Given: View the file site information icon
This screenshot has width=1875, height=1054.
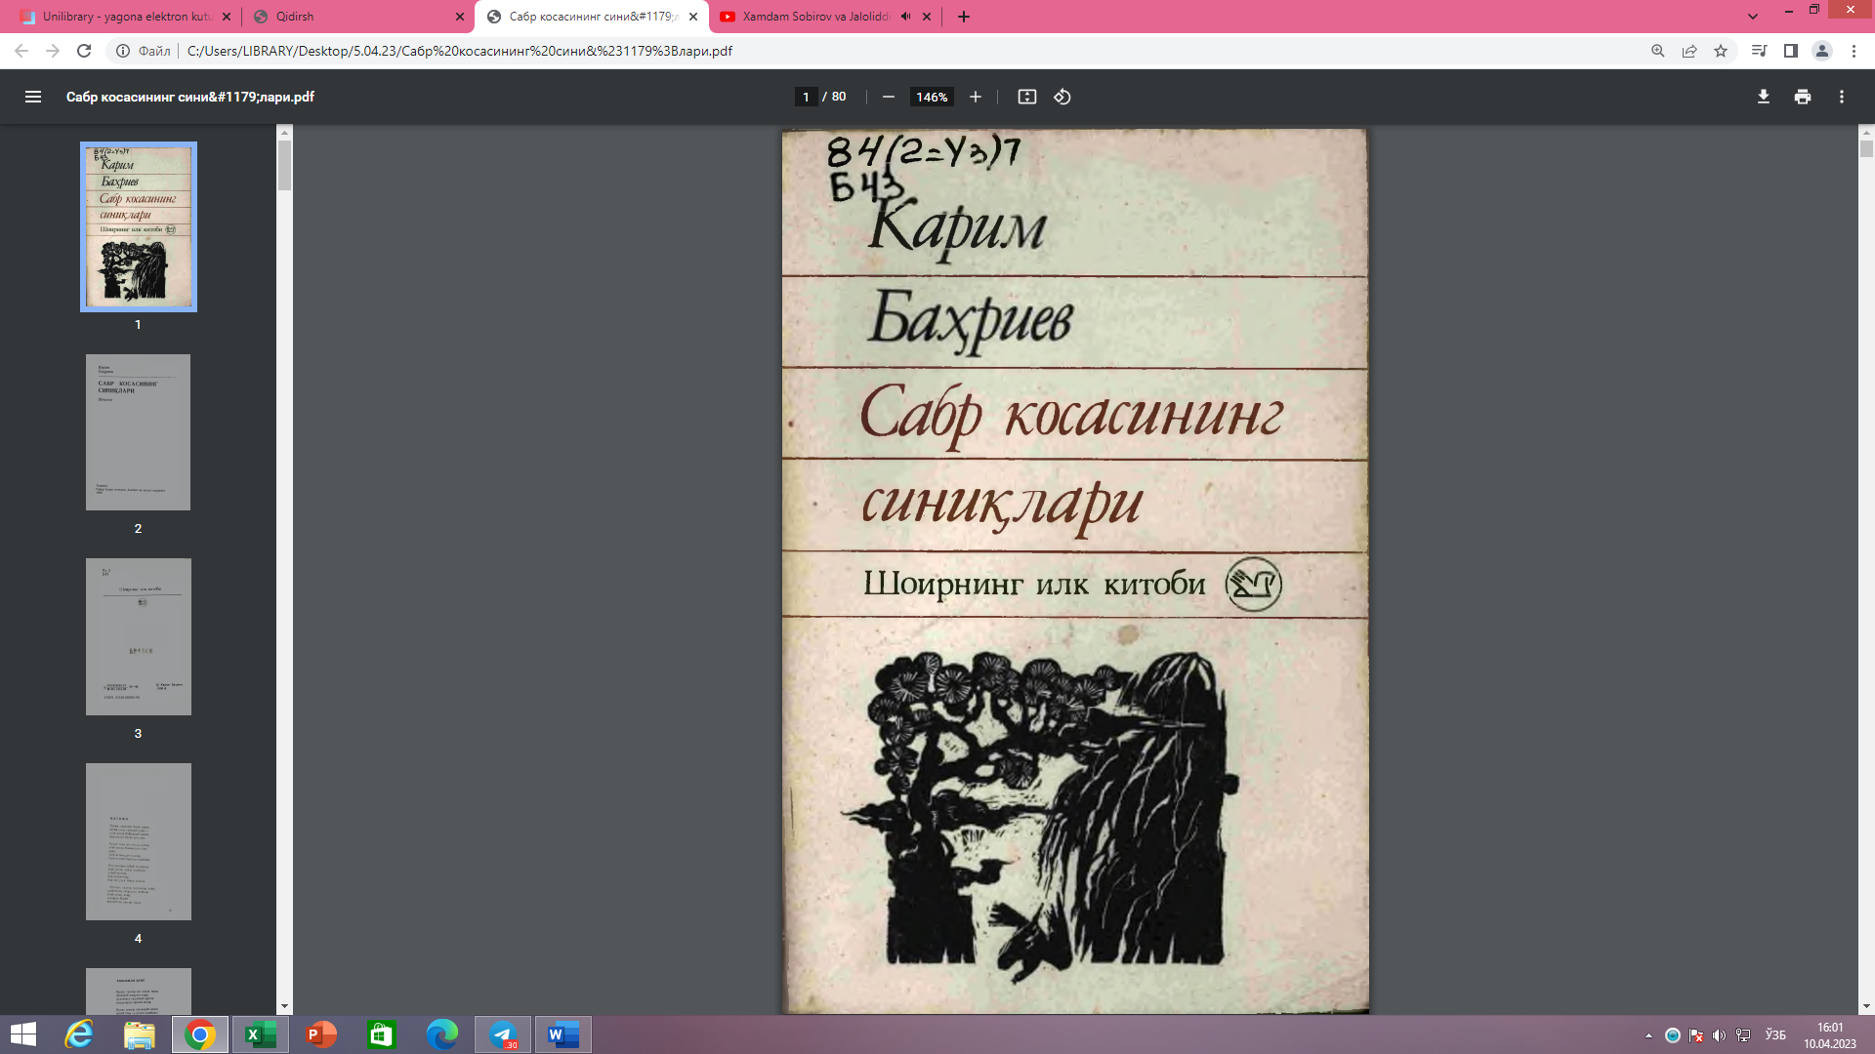Looking at the screenshot, I should 123,51.
